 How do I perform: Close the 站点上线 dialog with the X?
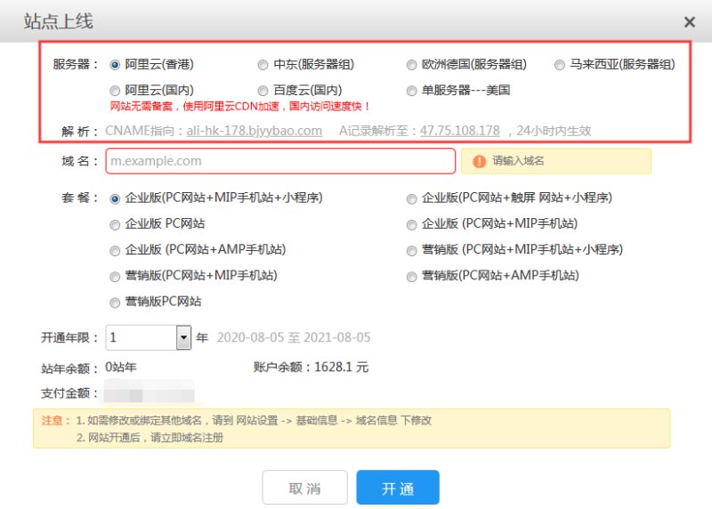click(x=689, y=22)
